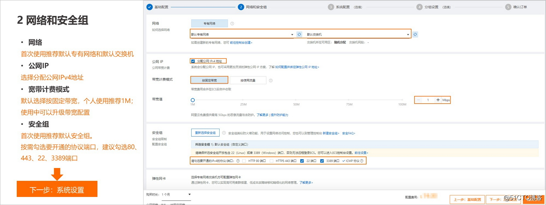
Task: Open the 默认交换机 dropdown
Action: 358,34
